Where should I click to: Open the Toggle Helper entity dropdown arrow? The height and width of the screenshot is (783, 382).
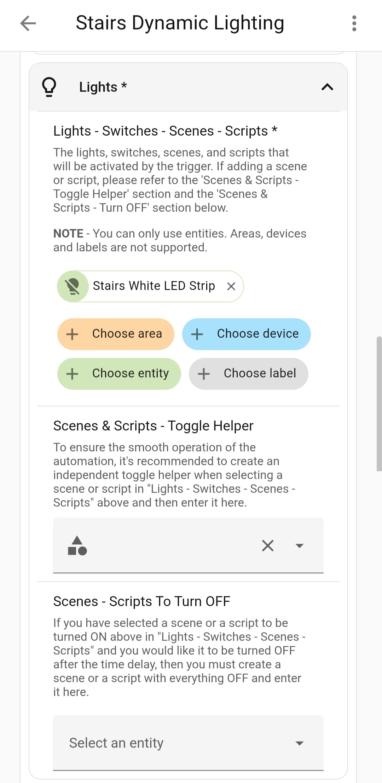click(x=300, y=545)
